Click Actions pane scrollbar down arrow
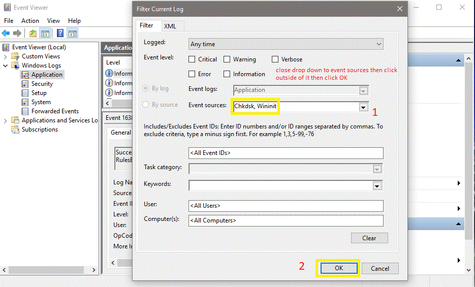475x287 pixels. (468, 269)
